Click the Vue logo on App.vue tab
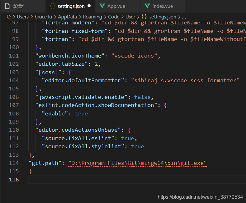Screen dimensions: 246x203 102,6
